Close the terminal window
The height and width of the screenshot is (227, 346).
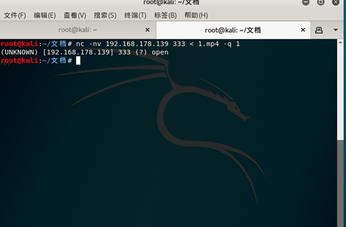(335, 2)
